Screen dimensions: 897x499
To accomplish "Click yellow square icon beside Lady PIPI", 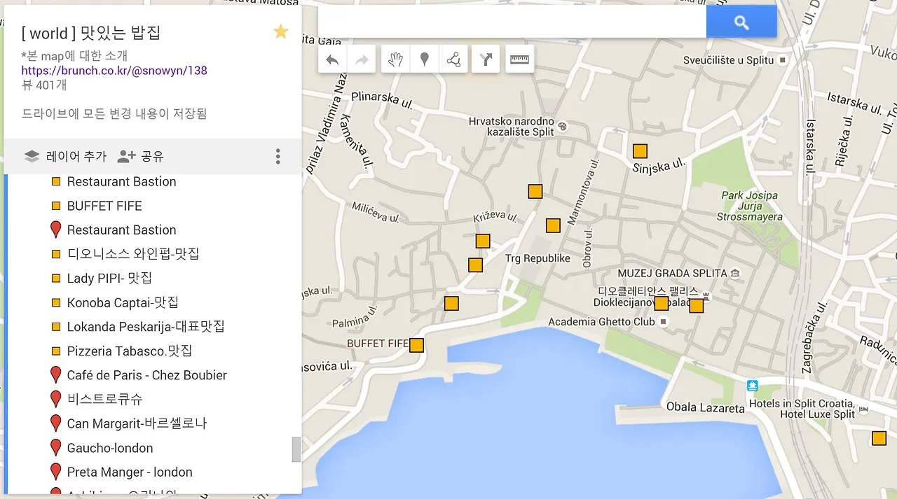I will tap(56, 278).
